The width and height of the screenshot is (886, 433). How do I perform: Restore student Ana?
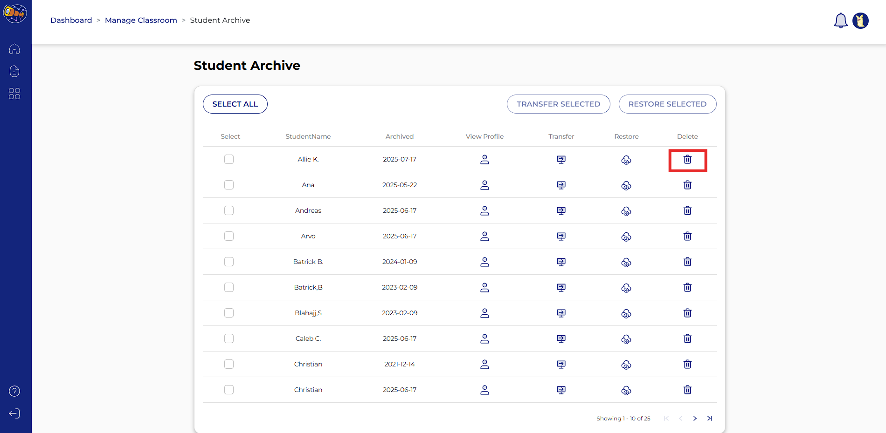click(626, 185)
